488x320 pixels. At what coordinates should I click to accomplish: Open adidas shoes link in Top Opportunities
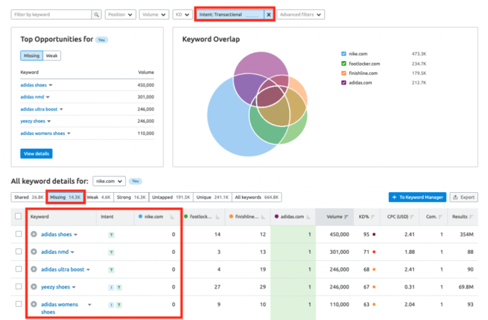34,85
